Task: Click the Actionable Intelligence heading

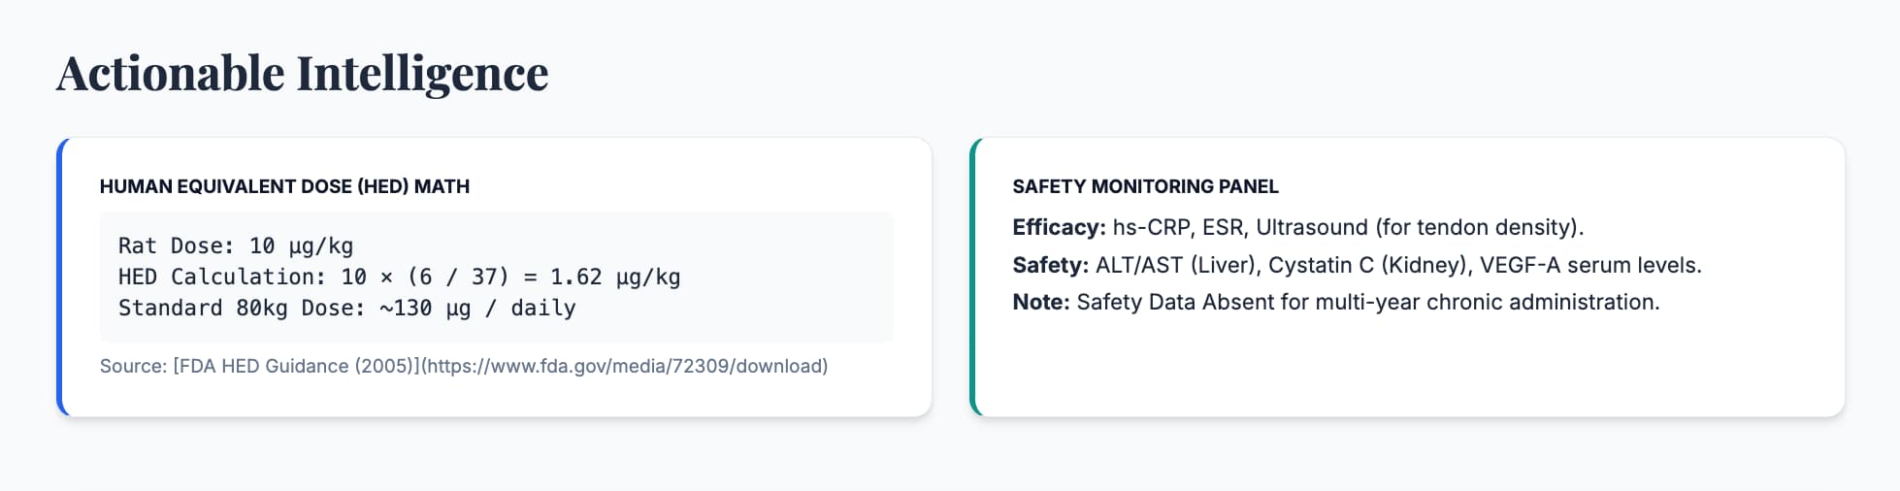Action: click(x=302, y=74)
